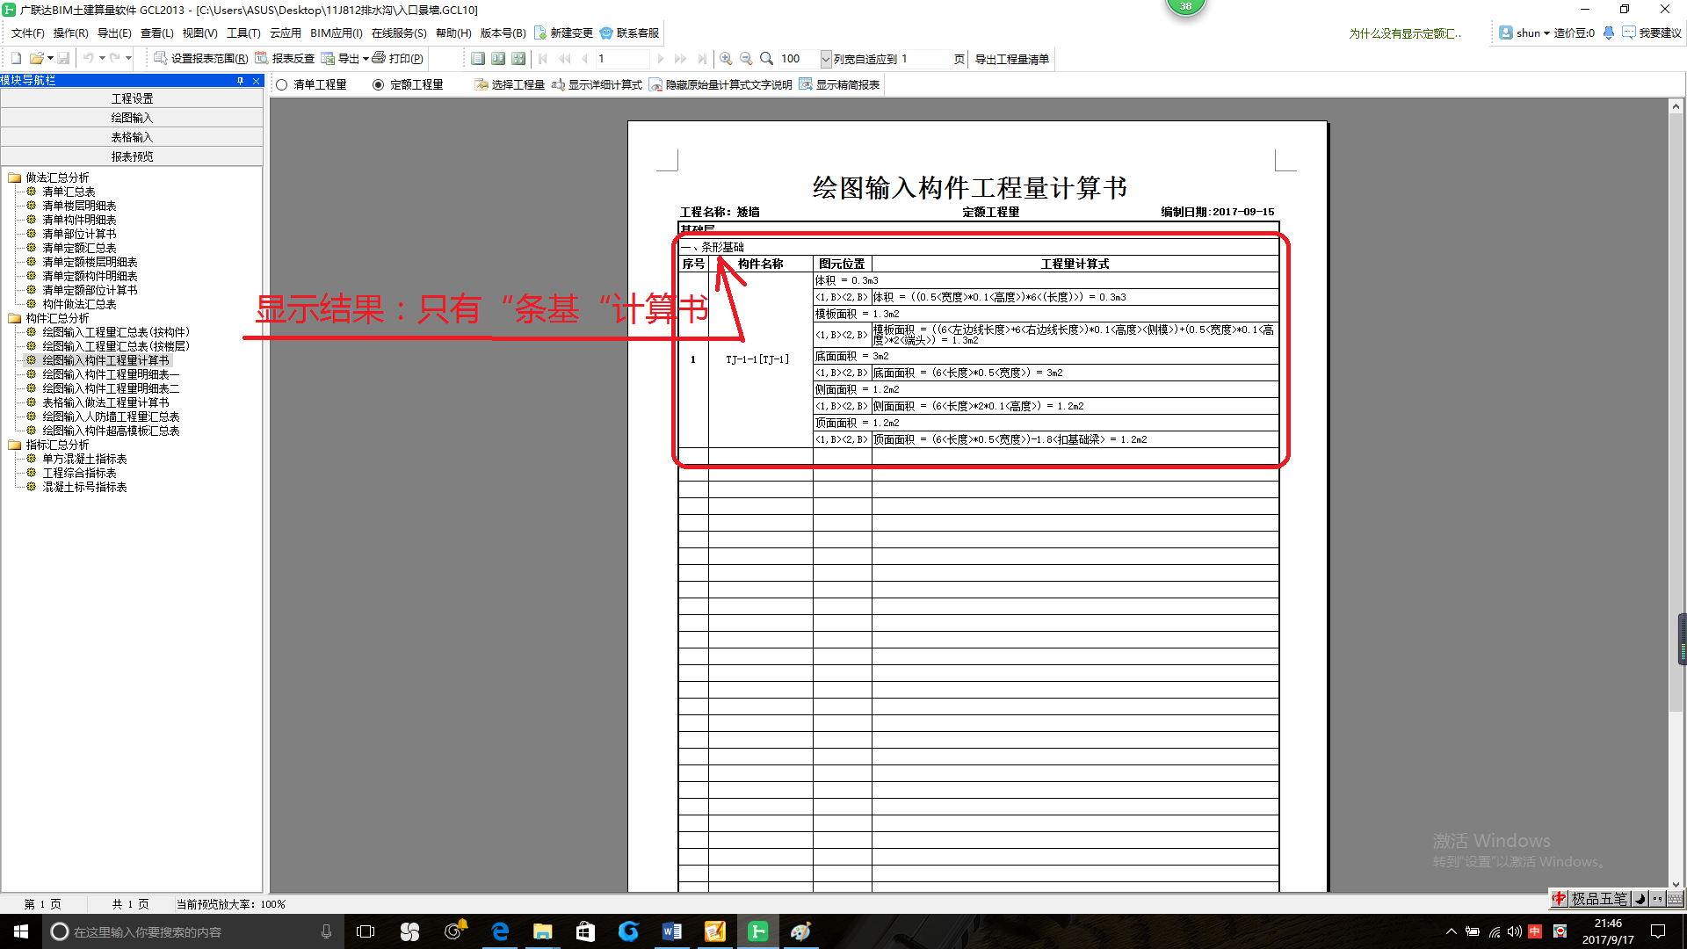Open the BIM应用(I) menu
The height and width of the screenshot is (949, 1687).
pos(336,33)
